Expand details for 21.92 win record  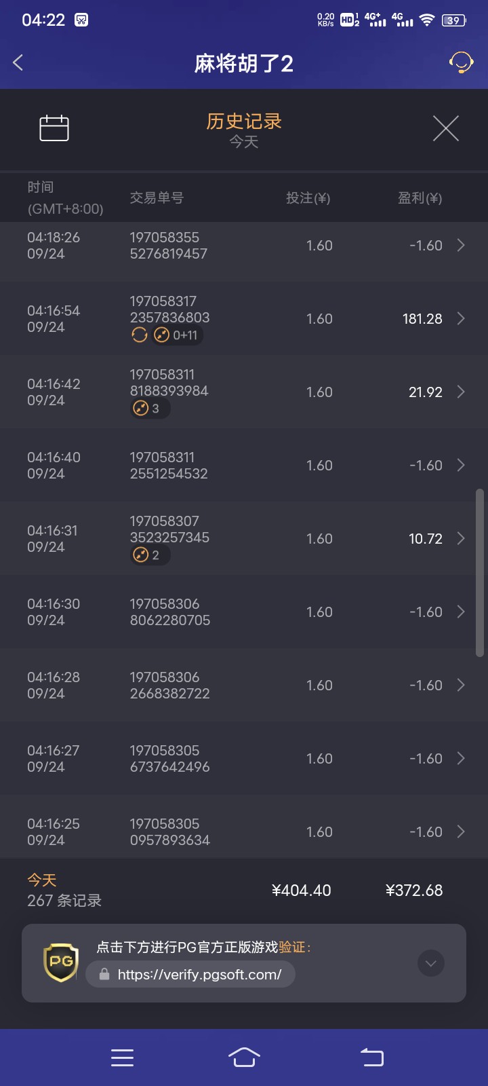(461, 392)
